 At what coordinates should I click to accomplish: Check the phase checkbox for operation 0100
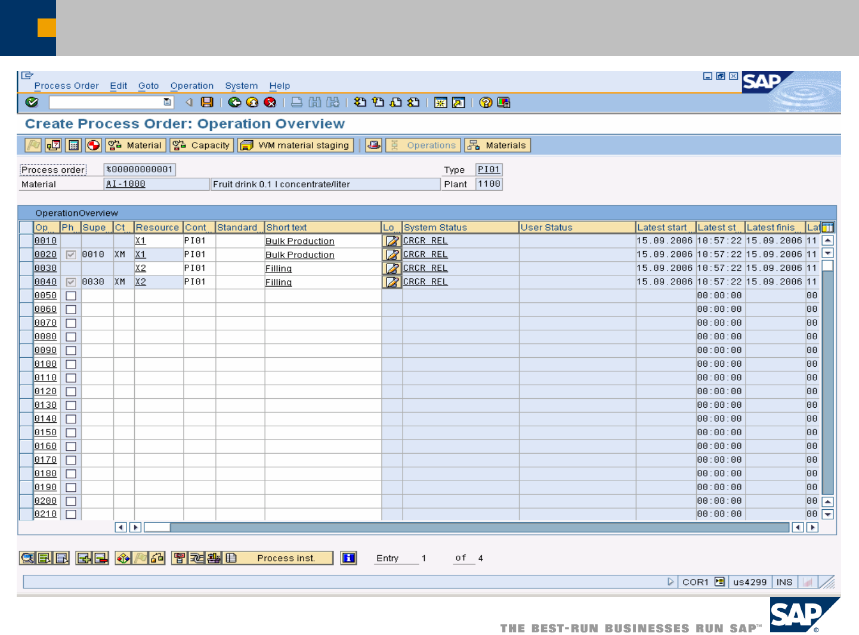click(x=71, y=364)
